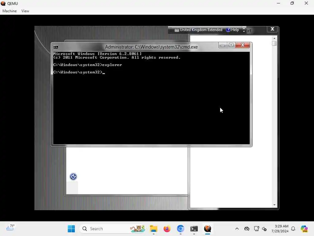Click the Microsoft Windows Version 6.2.8061 line
This screenshot has height=236, width=314.
97,54
